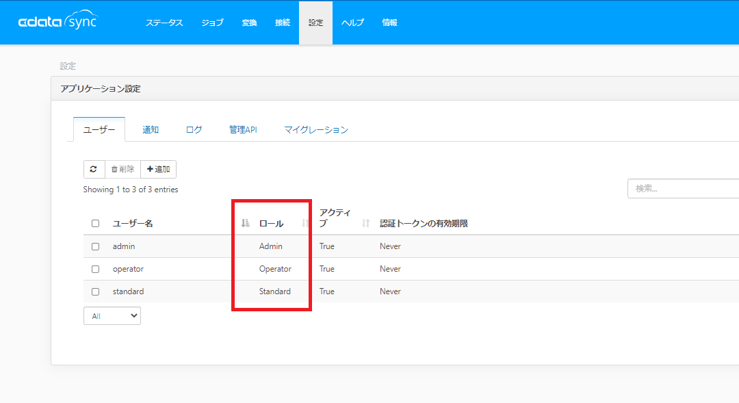The width and height of the screenshot is (739, 403).
Task: Click the refresh icon button
Action: [x=94, y=169]
